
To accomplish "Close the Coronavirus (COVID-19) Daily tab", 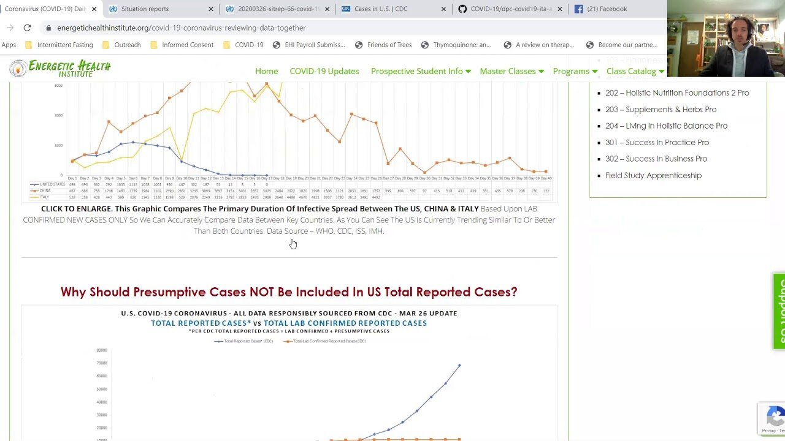I will click(94, 9).
